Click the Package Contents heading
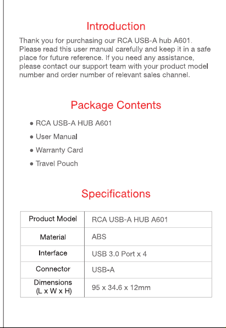 pos(116,105)
